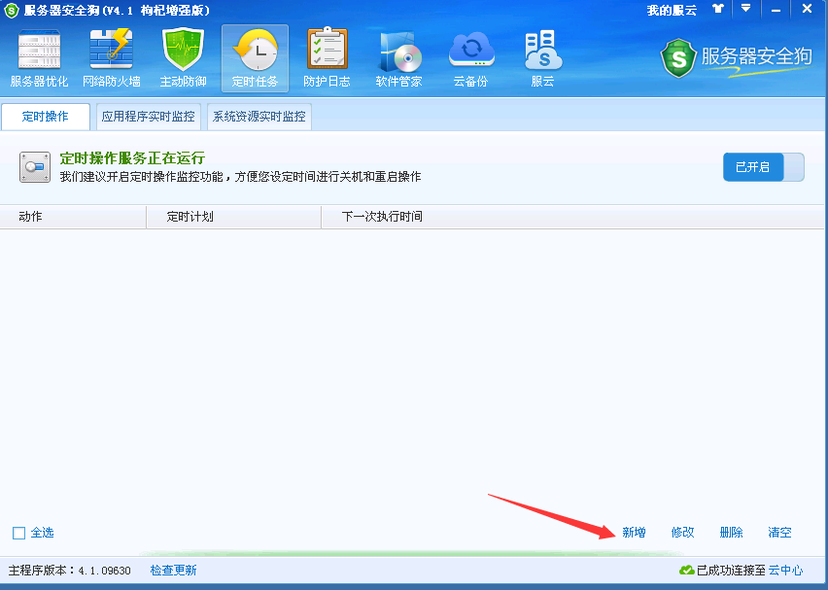Open the 云备份 cloud backup module
Viewport: 828px width, 590px height.
470,58
